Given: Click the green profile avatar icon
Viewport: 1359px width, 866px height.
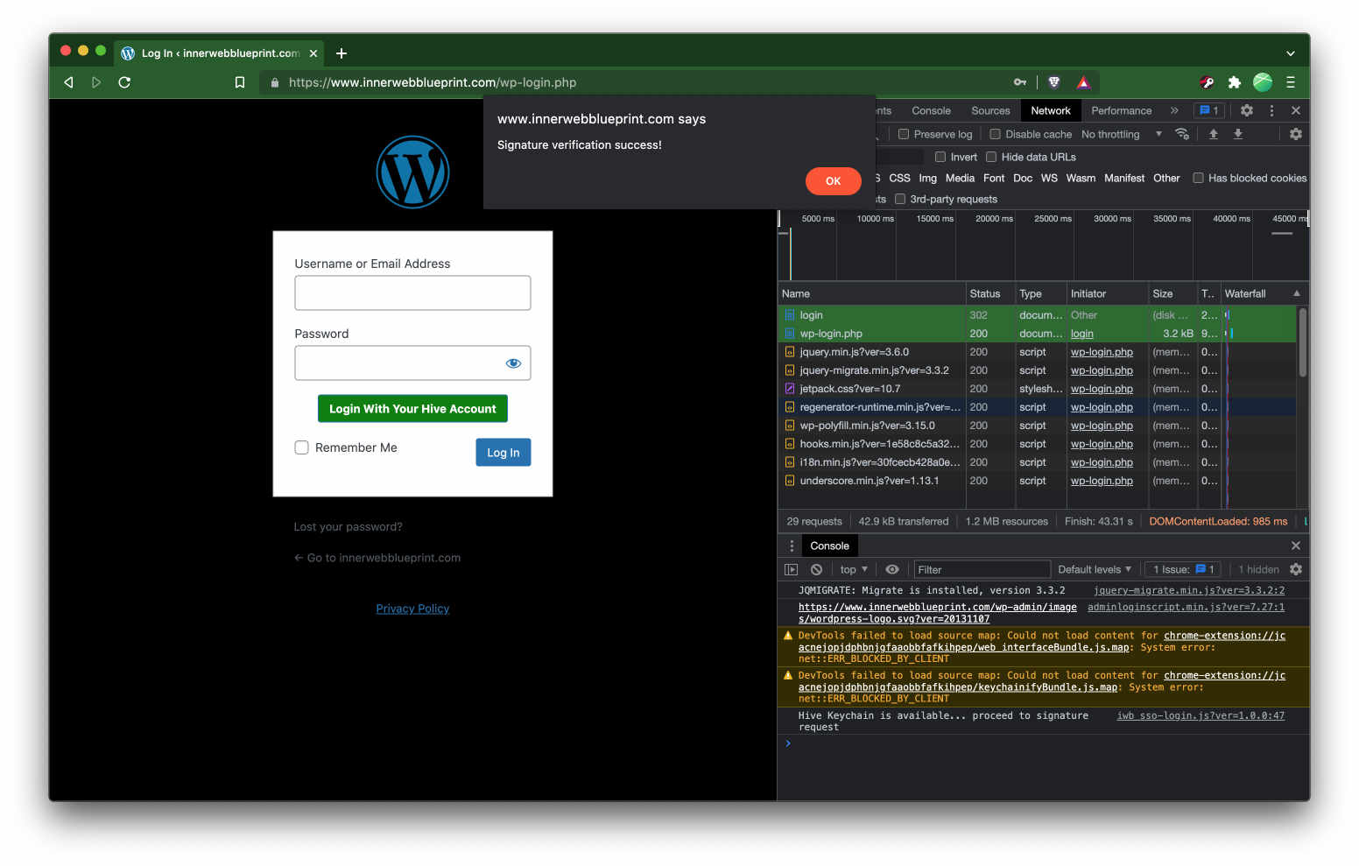Looking at the screenshot, I should (x=1263, y=82).
